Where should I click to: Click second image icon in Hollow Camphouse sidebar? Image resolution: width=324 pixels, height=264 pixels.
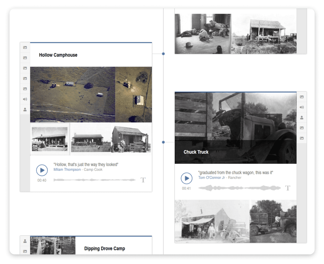(x=25, y=58)
